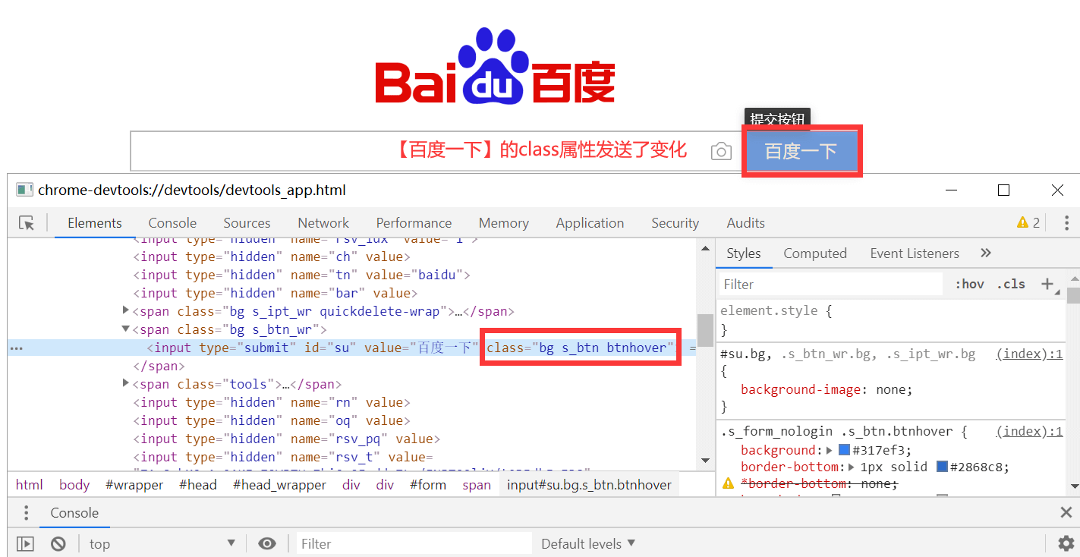
Task: Open the top JavaScript context dropdown
Action: click(162, 544)
